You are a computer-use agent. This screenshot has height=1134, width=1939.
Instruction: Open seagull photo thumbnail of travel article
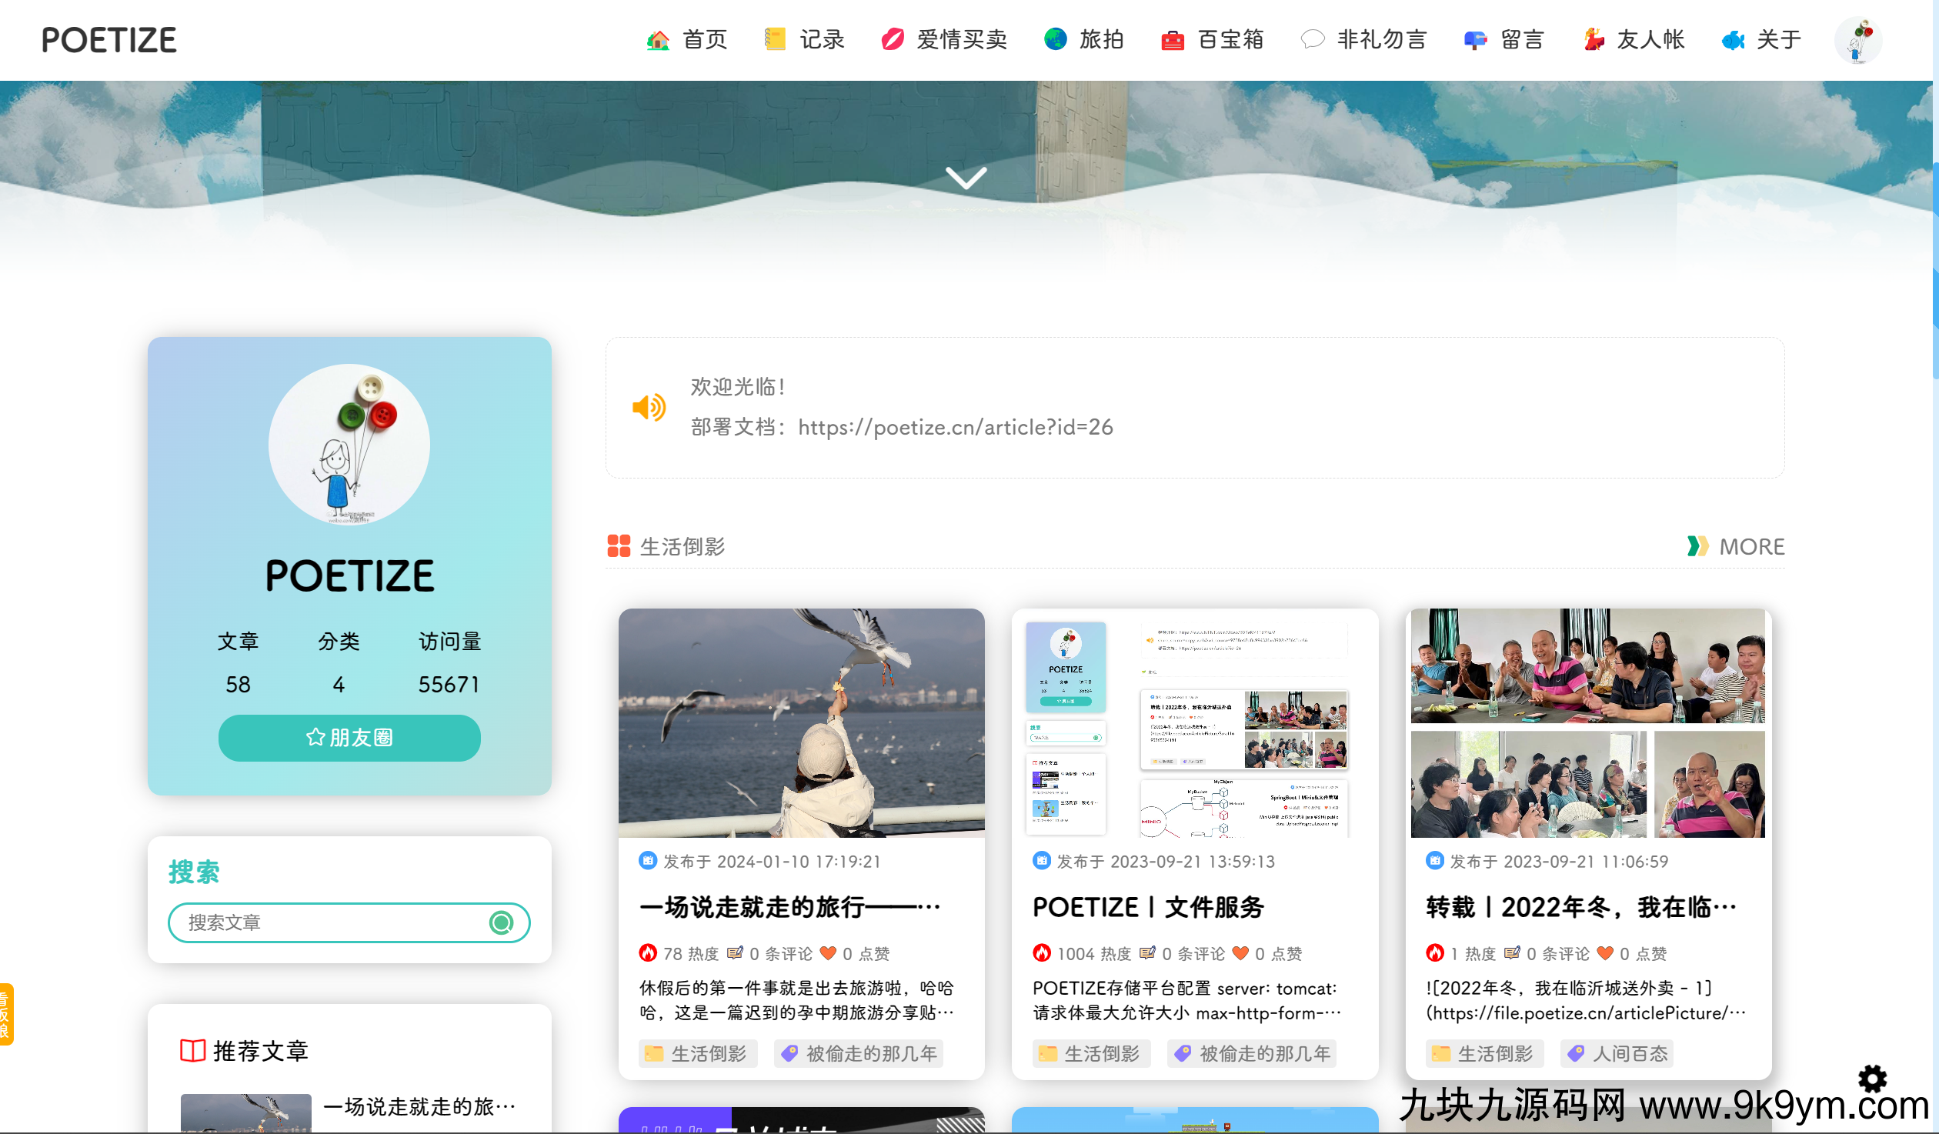tap(801, 722)
